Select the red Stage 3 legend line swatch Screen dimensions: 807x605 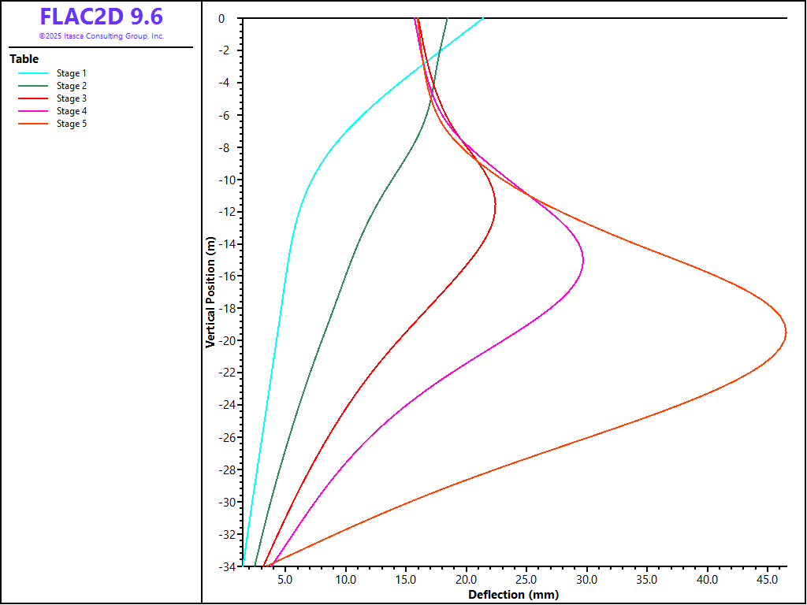[34, 98]
